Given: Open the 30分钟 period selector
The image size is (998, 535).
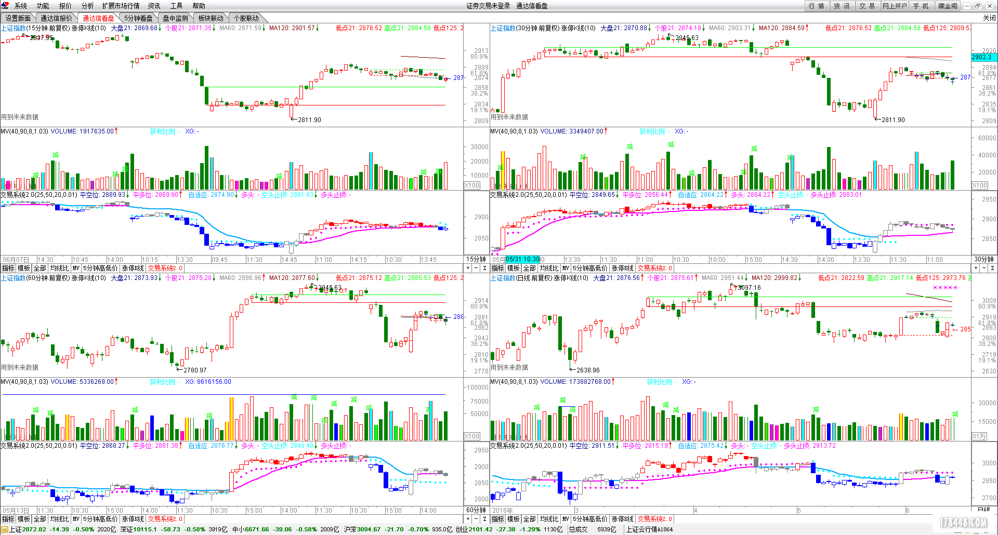Looking at the screenshot, I should (x=984, y=259).
